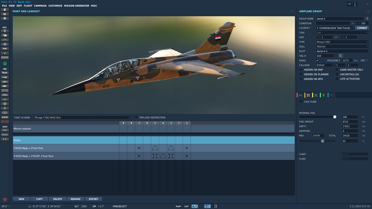
Task: Check Hidden on Map
Action: pos(301,70)
